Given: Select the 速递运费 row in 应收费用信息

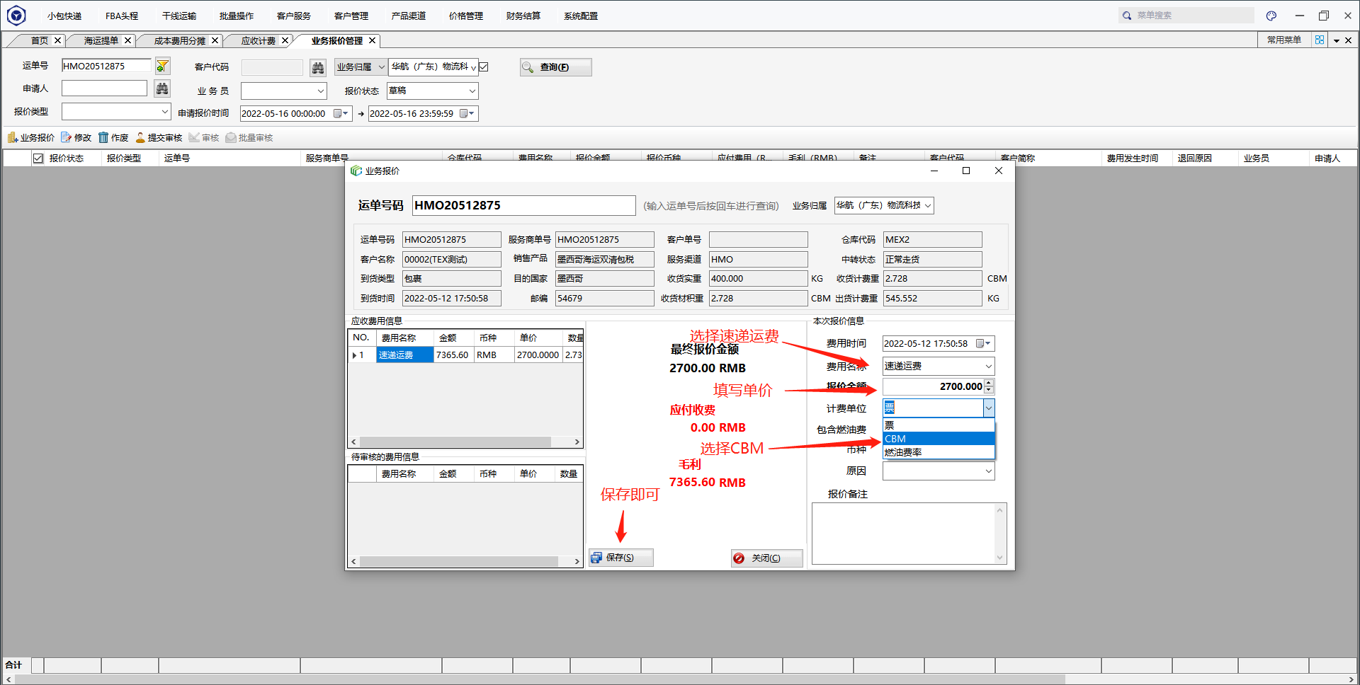Looking at the screenshot, I should tap(466, 355).
